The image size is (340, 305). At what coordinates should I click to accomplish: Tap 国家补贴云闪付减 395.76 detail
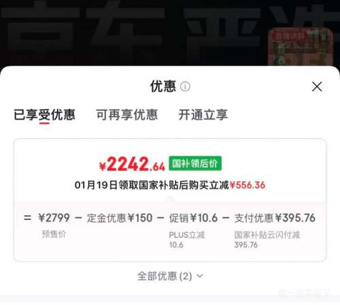pyautogui.click(x=267, y=240)
